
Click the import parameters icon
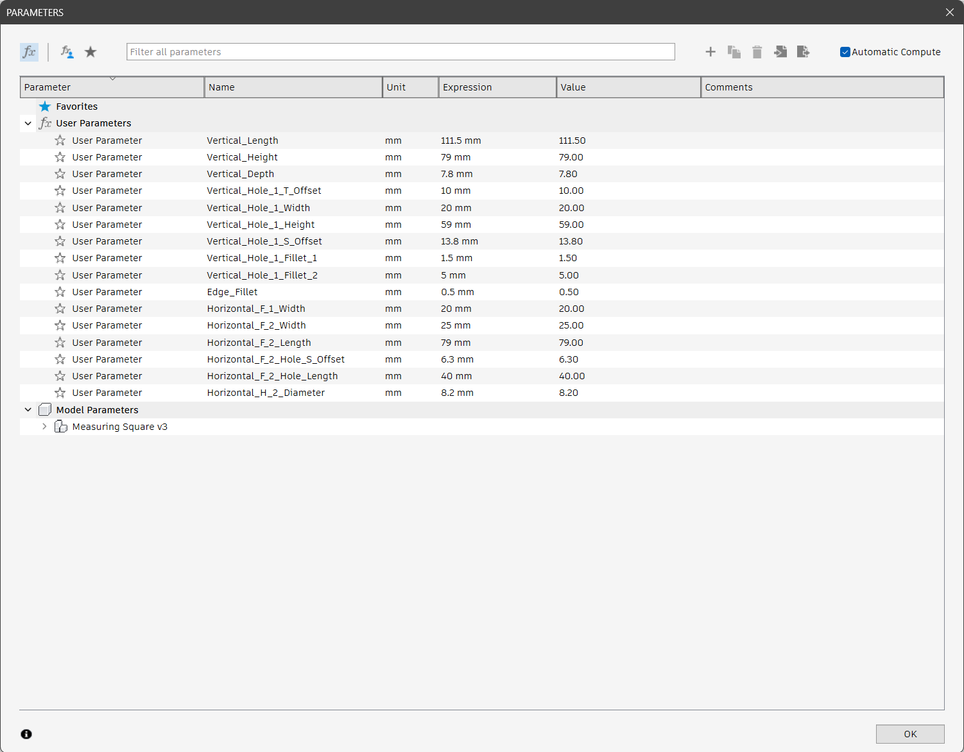pos(780,52)
